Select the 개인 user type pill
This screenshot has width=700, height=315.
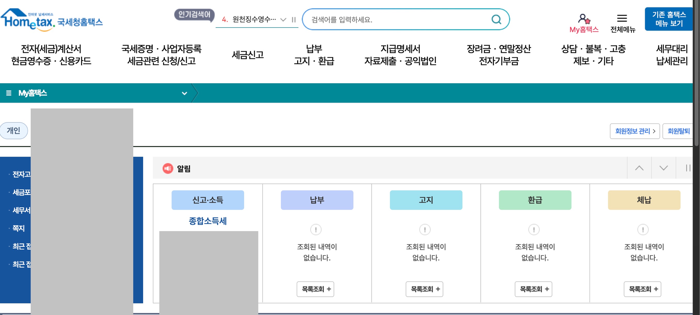coord(14,130)
